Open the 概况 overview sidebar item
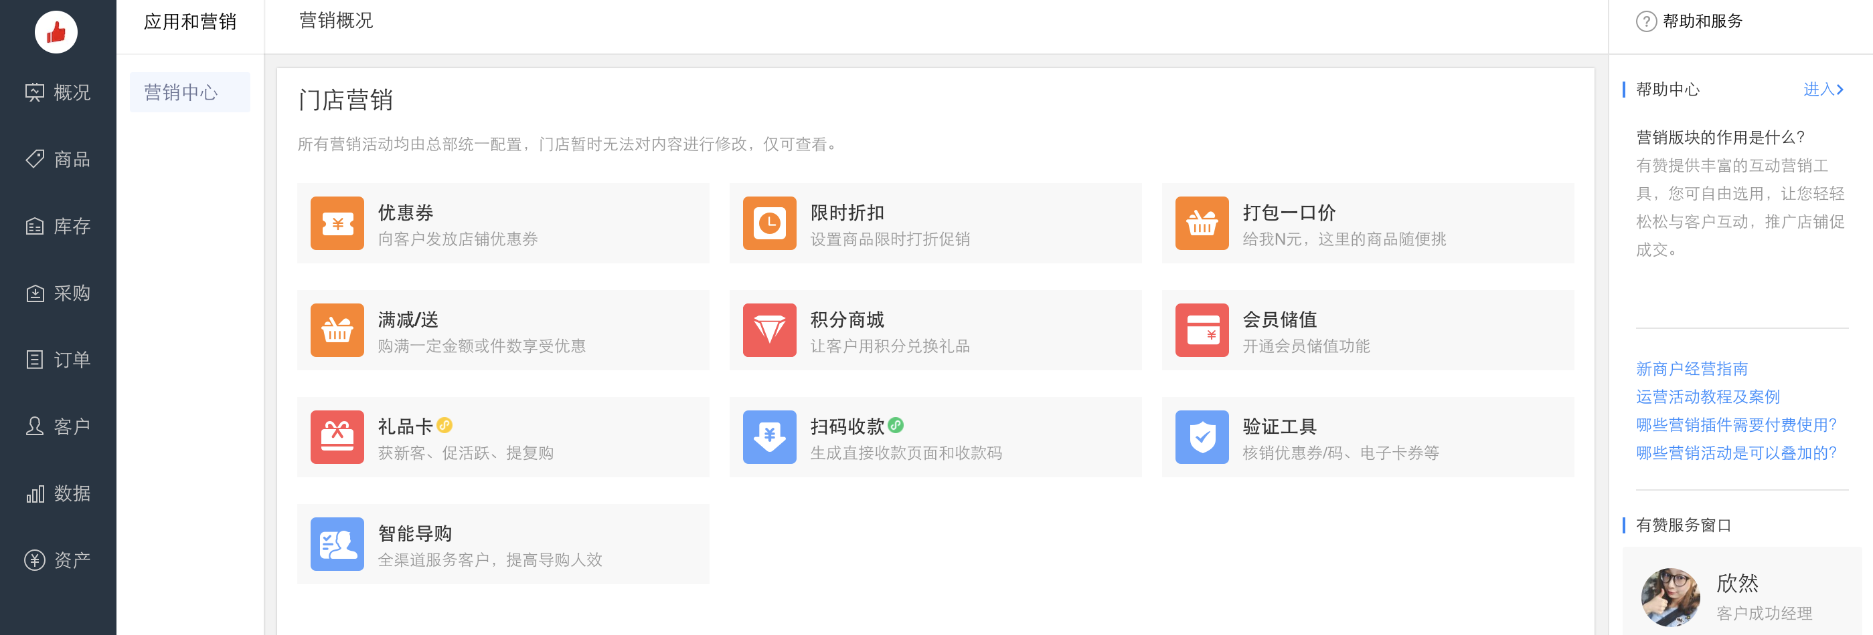The image size is (1873, 635). [58, 92]
